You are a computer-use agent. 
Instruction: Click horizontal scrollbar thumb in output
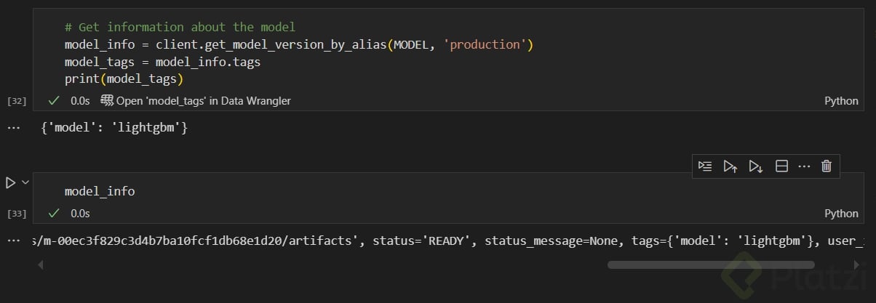(x=711, y=264)
